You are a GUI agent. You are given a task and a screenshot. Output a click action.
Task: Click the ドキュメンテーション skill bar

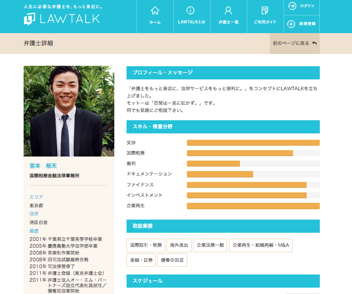(x=253, y=174)
